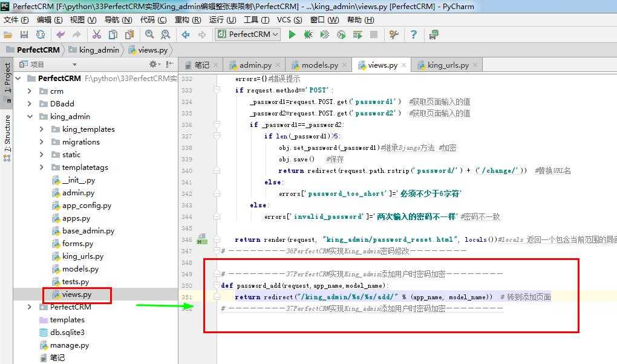Click the Profile run icon

(x=341, y=34)
